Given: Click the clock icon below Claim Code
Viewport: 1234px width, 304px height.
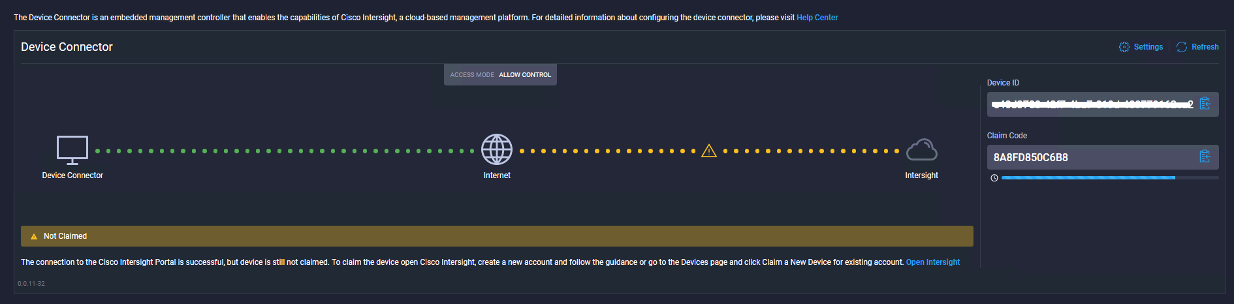Looking at the screenshot, I should click(994, 178).
